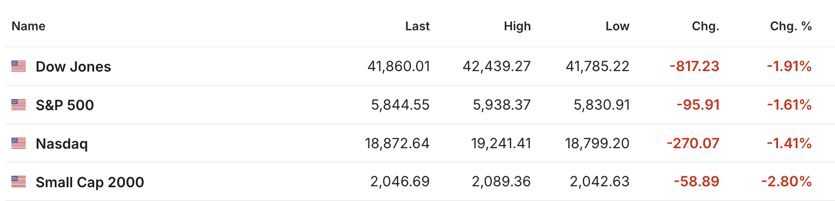Select the Dow Jones change value -817.23
Screen dimensions: 835x201
tap(694, 67)
